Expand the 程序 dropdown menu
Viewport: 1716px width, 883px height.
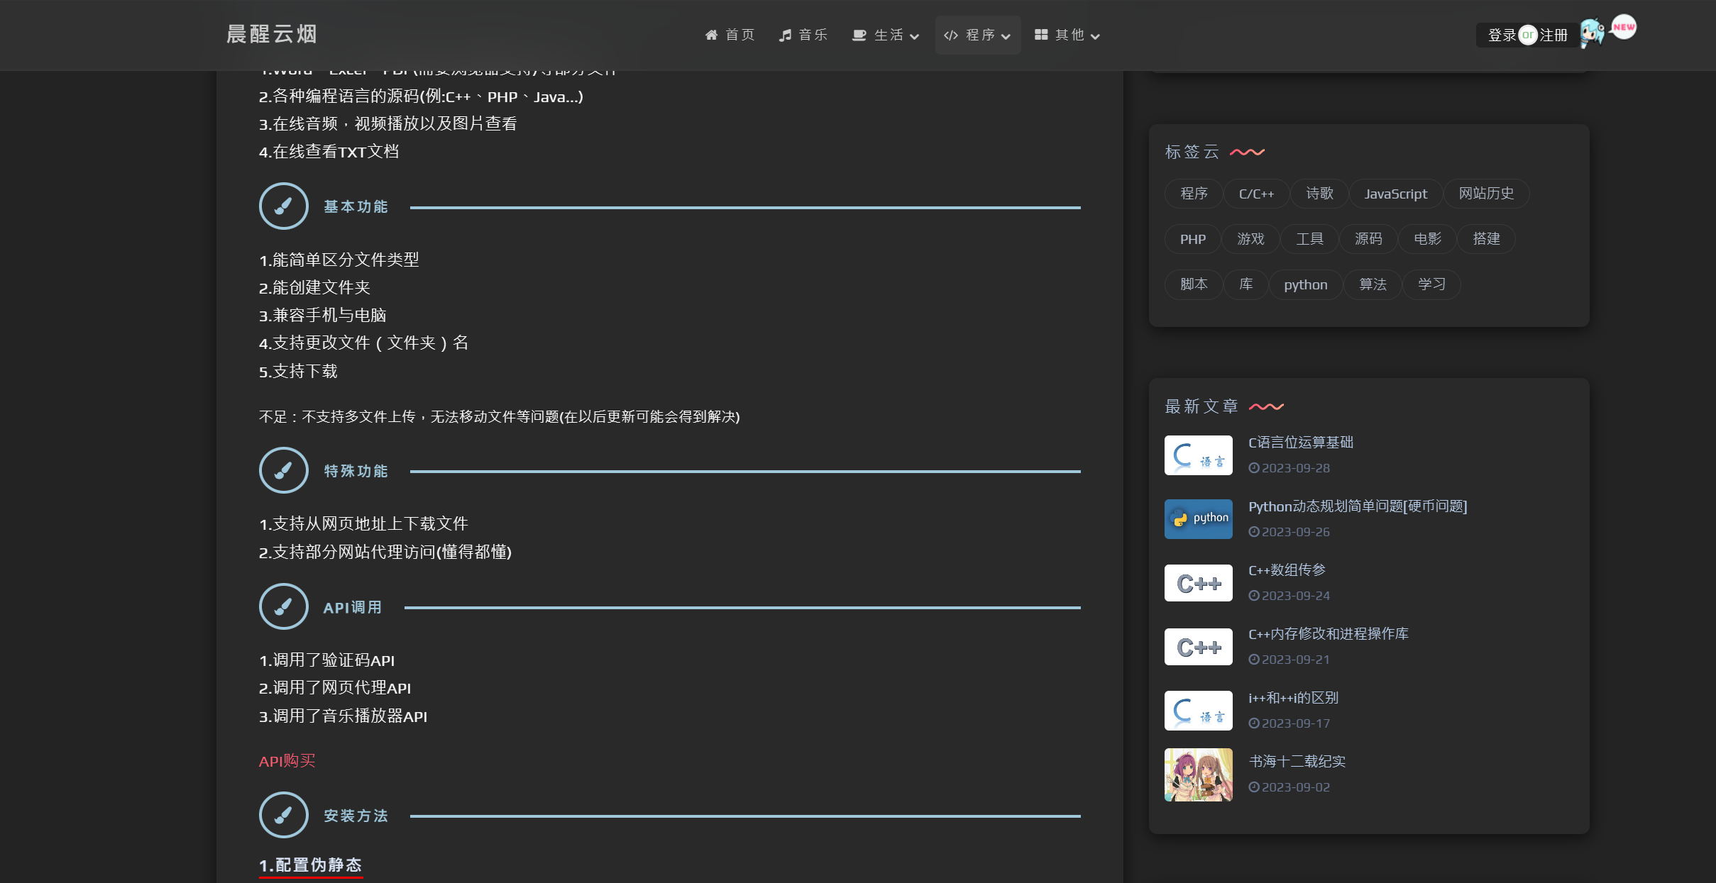(x=977, y=35)
